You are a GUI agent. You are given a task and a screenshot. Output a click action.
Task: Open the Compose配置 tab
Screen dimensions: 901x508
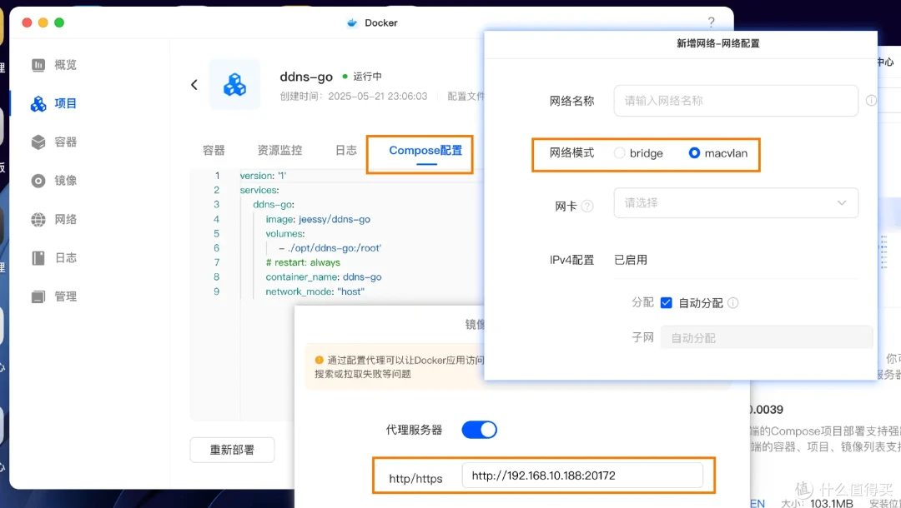pos(425,150)
